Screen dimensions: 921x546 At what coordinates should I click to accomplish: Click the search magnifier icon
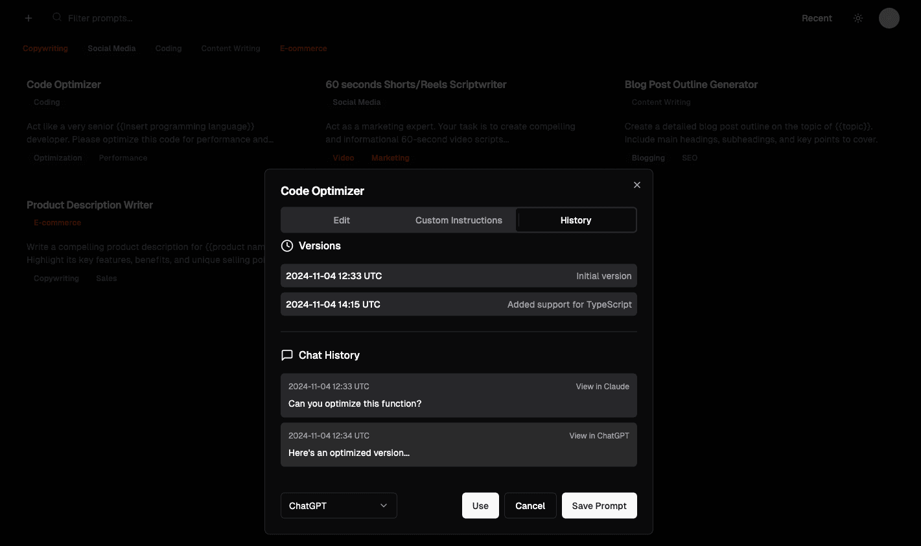click(57, 17)
